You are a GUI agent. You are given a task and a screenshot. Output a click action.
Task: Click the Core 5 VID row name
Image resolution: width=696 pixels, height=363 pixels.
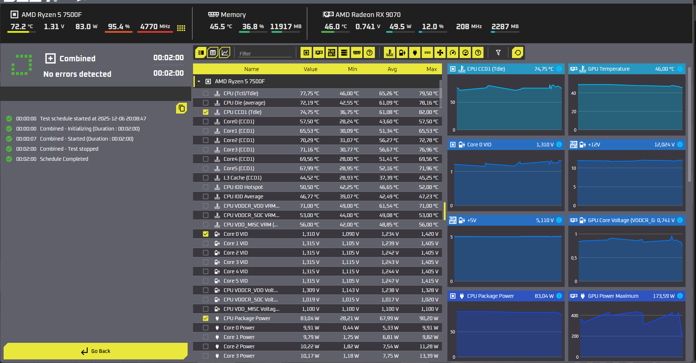236,281
